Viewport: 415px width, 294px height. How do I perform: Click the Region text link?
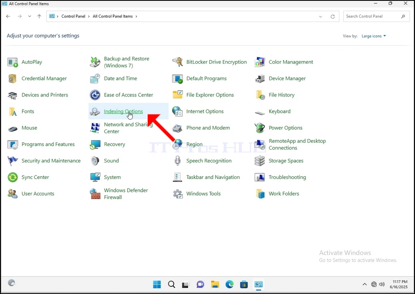(x=194, y=144)
